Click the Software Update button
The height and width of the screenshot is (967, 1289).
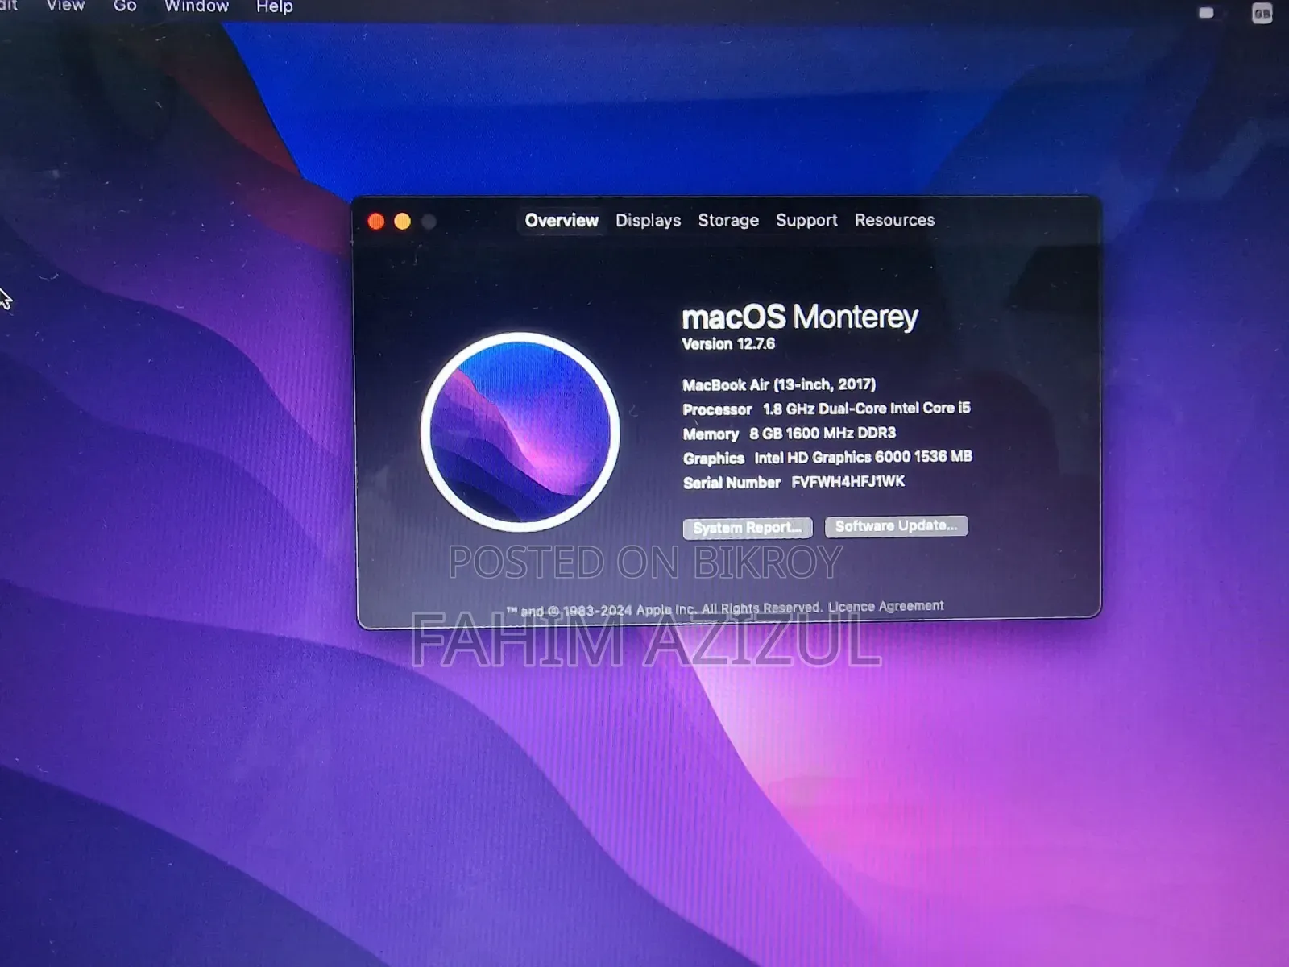[x=896, y=526]
